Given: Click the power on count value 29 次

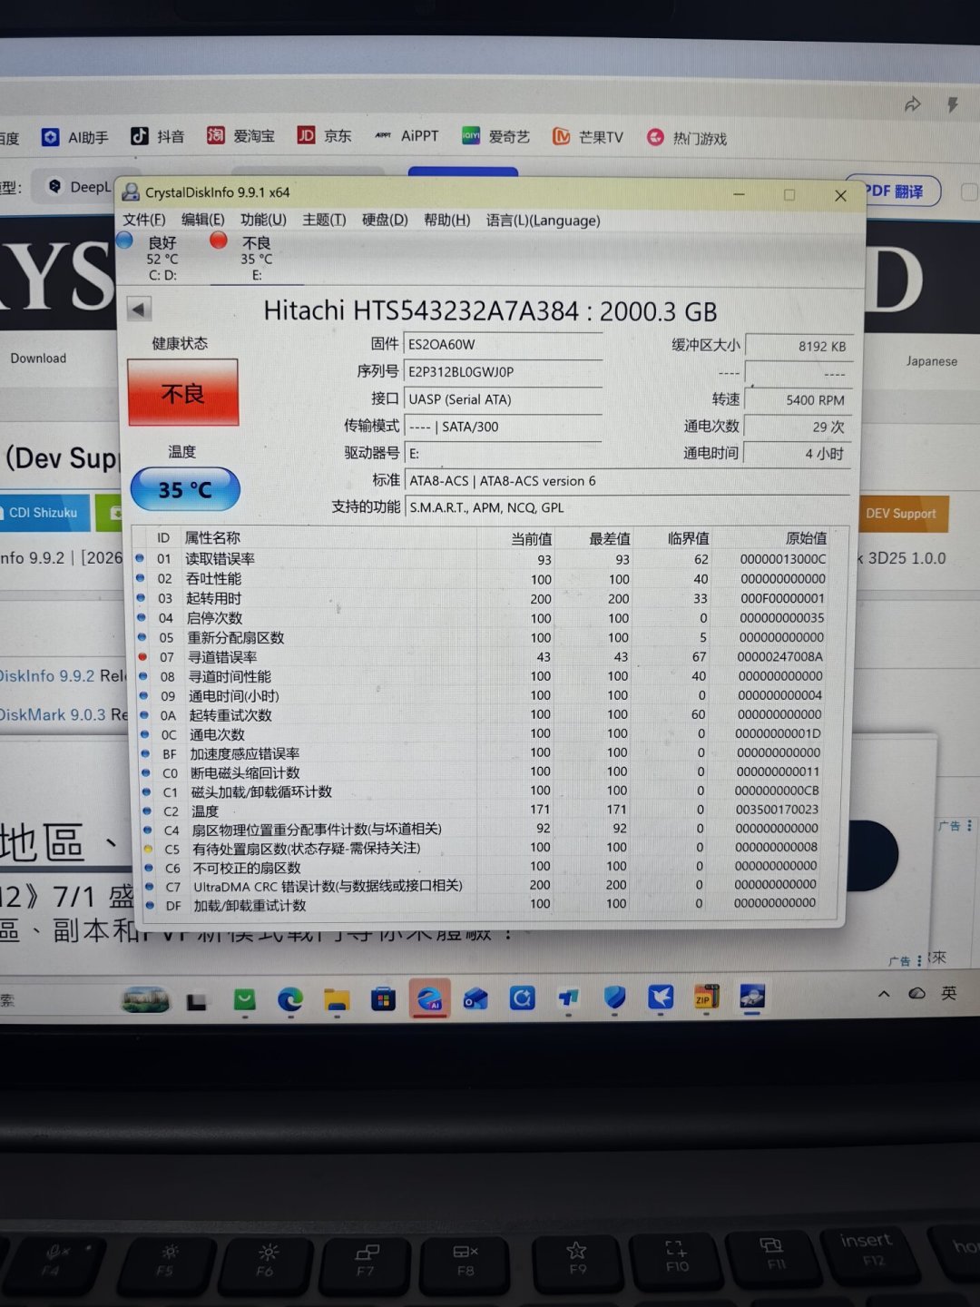Looking at the screenshot, I should tap(798, 427).
